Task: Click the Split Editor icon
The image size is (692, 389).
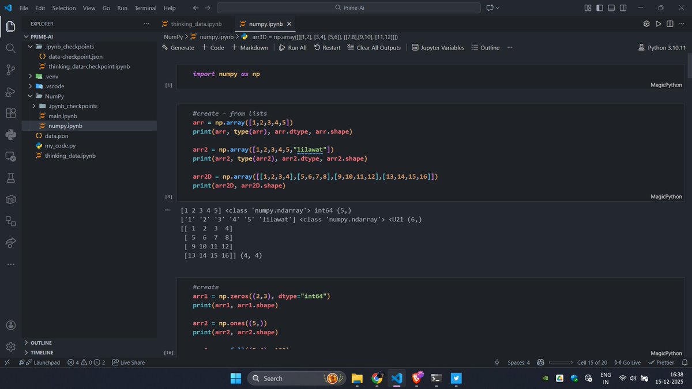Action: 670,24
